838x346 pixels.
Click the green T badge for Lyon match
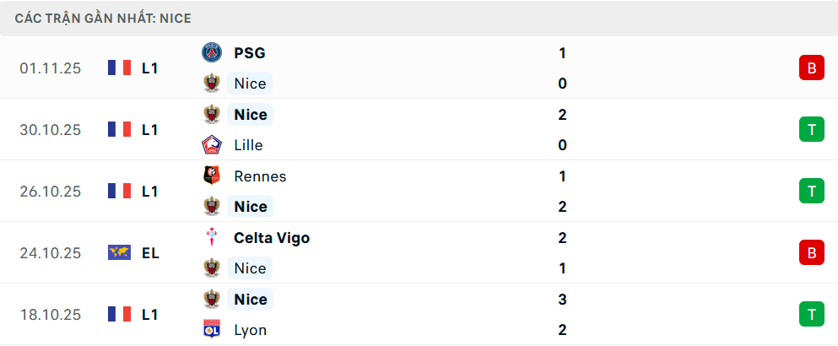[x=811, y=314]
